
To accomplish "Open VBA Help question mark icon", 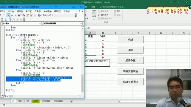I will (x=39, y=15).
